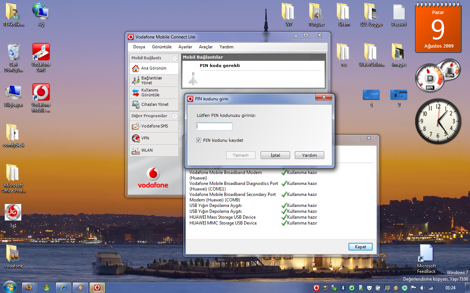Click the Bluetooth tray icon

tap(343, 288)
